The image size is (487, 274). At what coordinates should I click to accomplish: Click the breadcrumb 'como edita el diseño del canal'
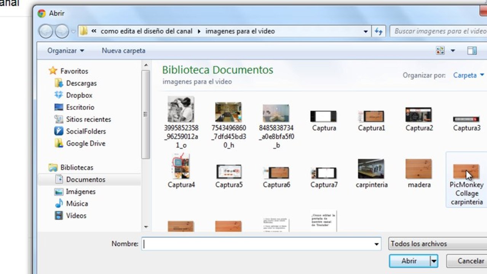[x=147, y=31]
